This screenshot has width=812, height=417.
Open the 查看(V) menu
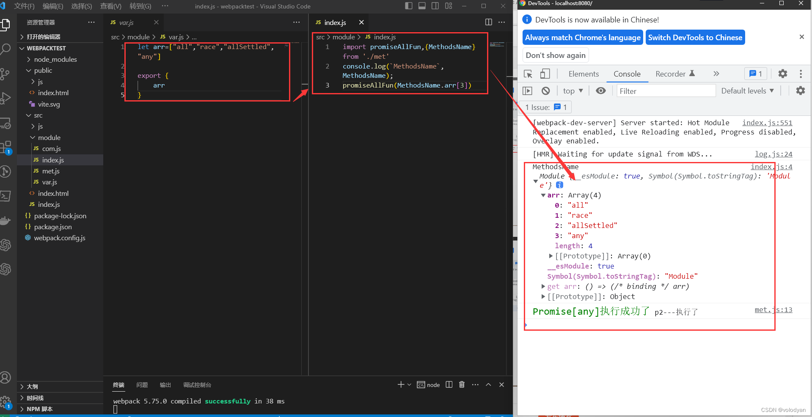[x=110, y=6]
